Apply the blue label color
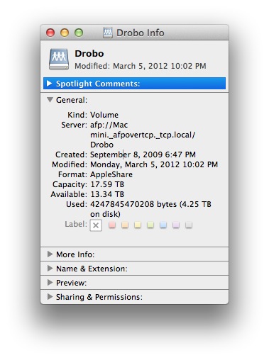Image resolution: width=269 pixels, height=360 pixels. (163, 225)
